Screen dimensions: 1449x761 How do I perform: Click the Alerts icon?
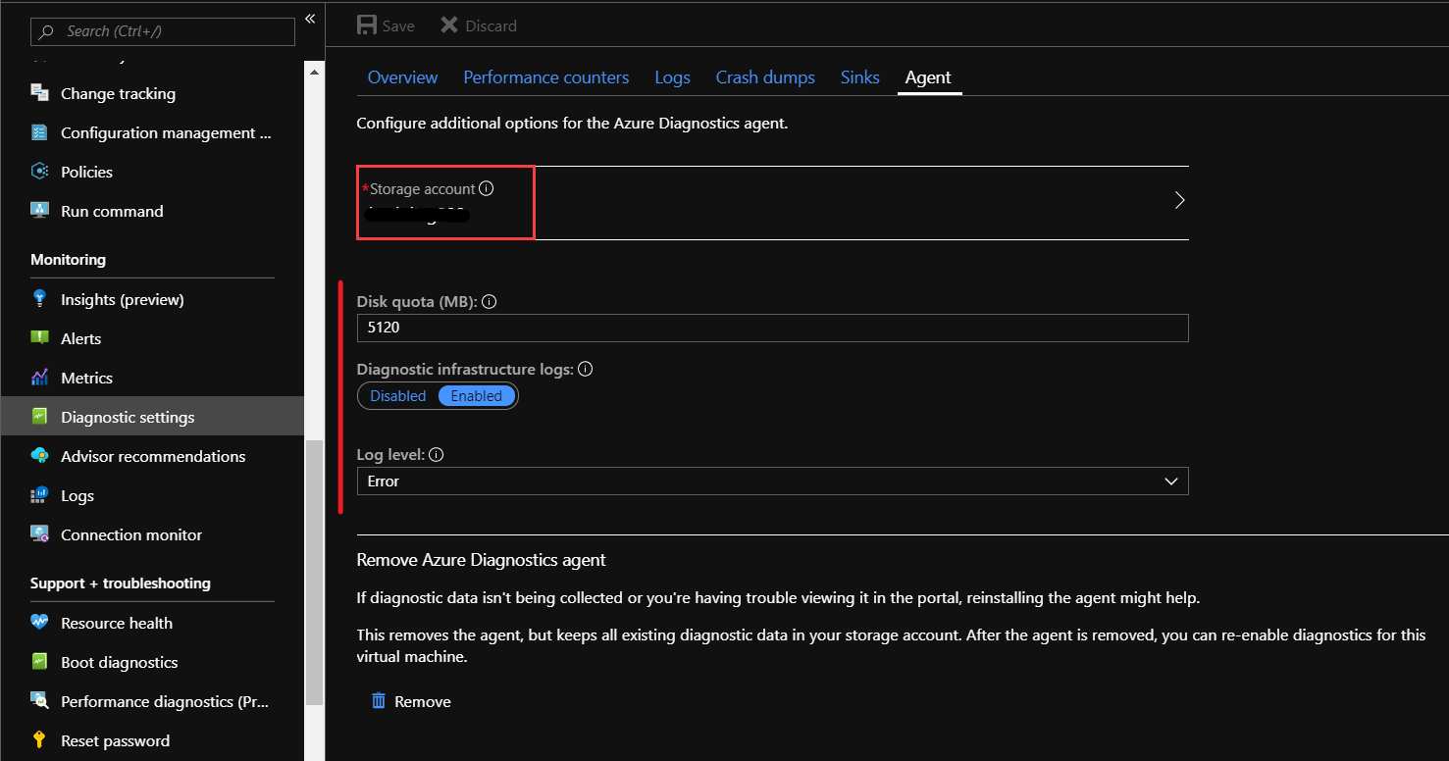[40, 338]
